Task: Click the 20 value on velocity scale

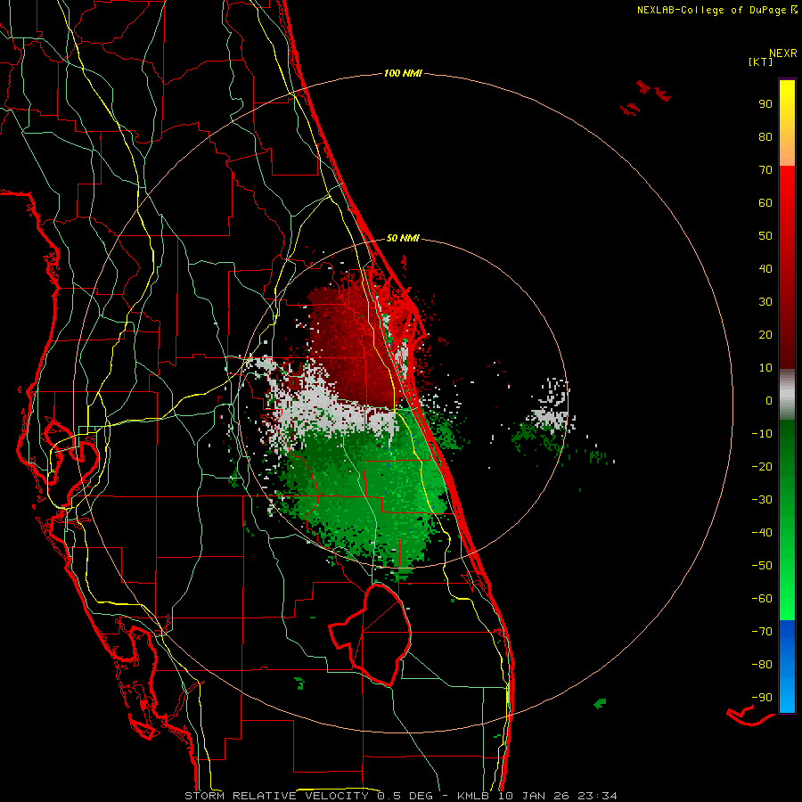Action: pos(765,335)
